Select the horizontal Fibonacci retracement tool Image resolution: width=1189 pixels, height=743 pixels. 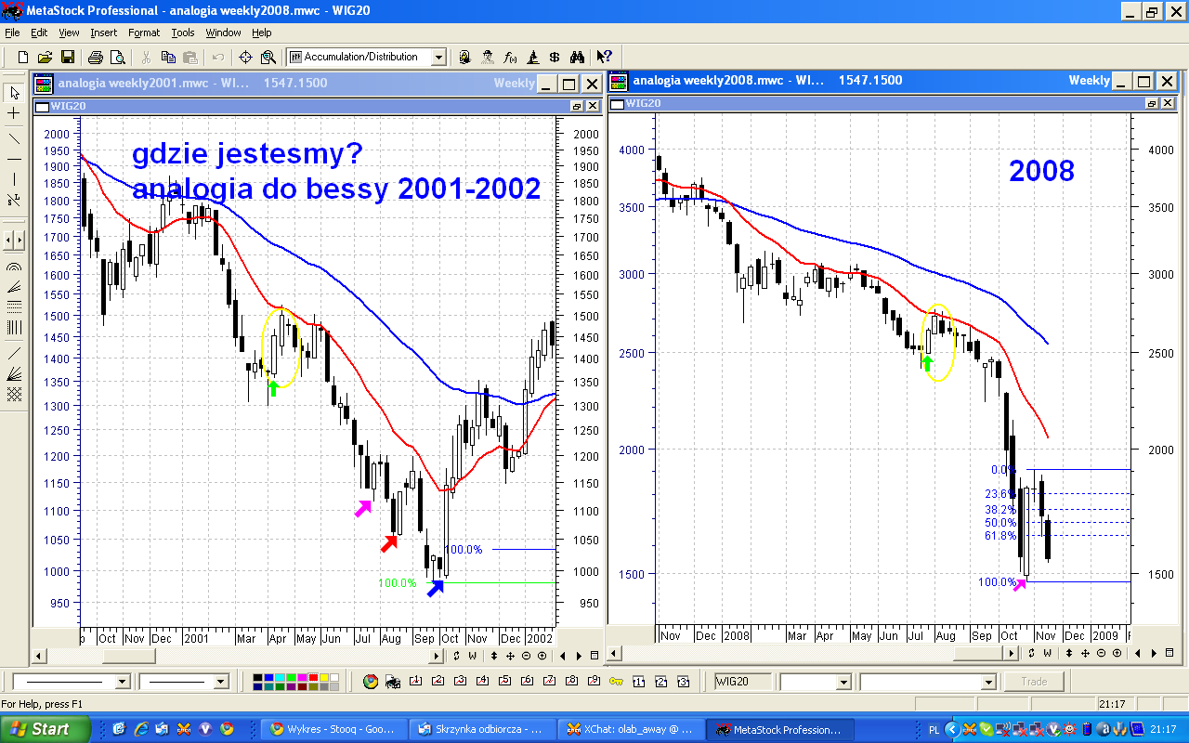(14, 306)
